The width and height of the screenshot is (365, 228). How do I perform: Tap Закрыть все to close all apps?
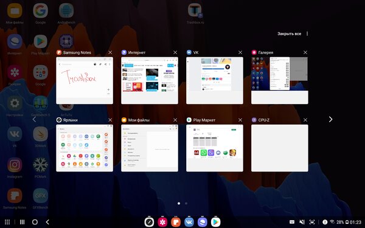point(290,33)
